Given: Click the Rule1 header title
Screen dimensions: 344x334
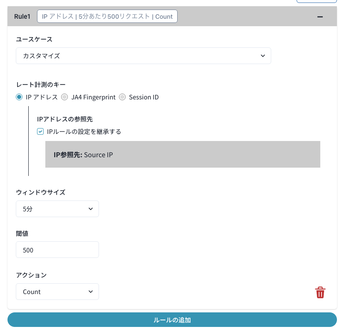Looking at the screenshot, I should (x=22, y=17).
